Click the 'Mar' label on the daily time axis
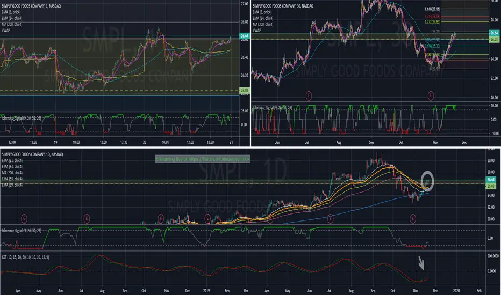Screen dimensions: 501x295 [x=246, y=291]
